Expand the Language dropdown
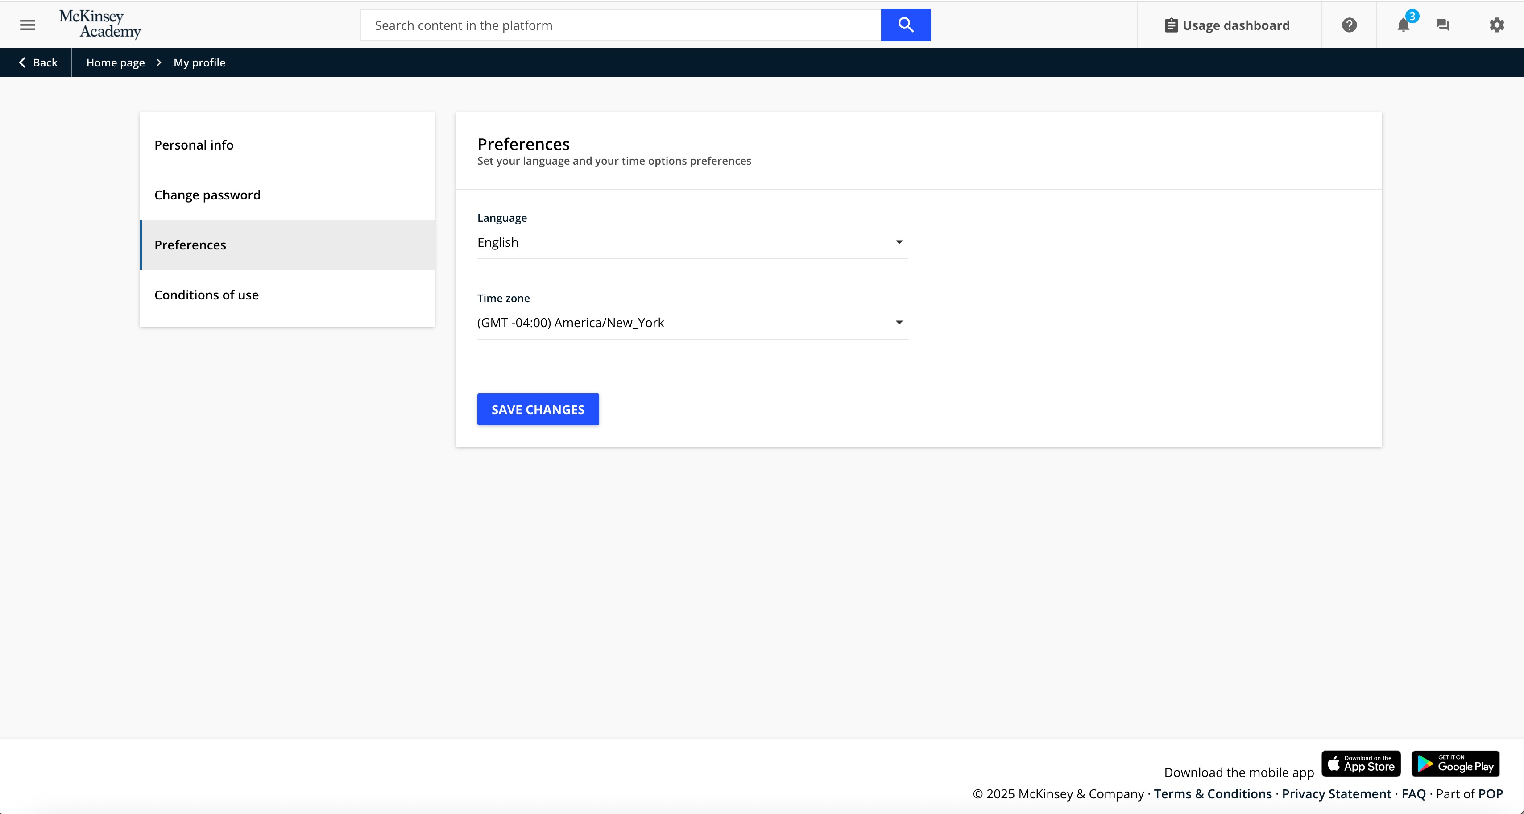The width and height of the screenshot is (1524, 814). point(692,242)
